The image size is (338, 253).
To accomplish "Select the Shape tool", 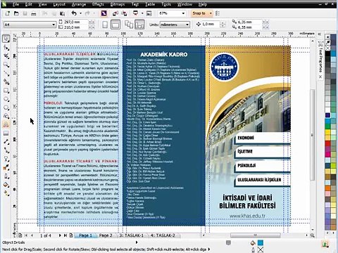I will [6, 48].
